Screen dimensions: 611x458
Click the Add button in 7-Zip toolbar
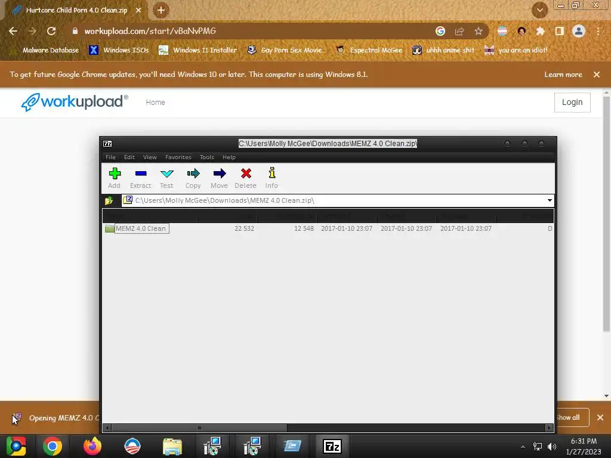click(114, 178)
